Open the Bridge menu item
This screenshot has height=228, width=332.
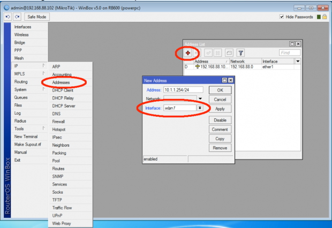(x=29, y=43)
